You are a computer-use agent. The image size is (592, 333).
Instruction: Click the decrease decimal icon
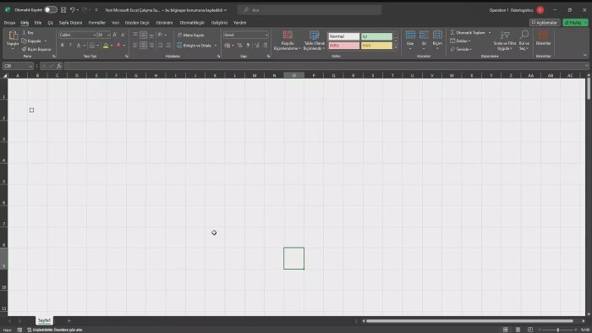(x=266, y=46)
